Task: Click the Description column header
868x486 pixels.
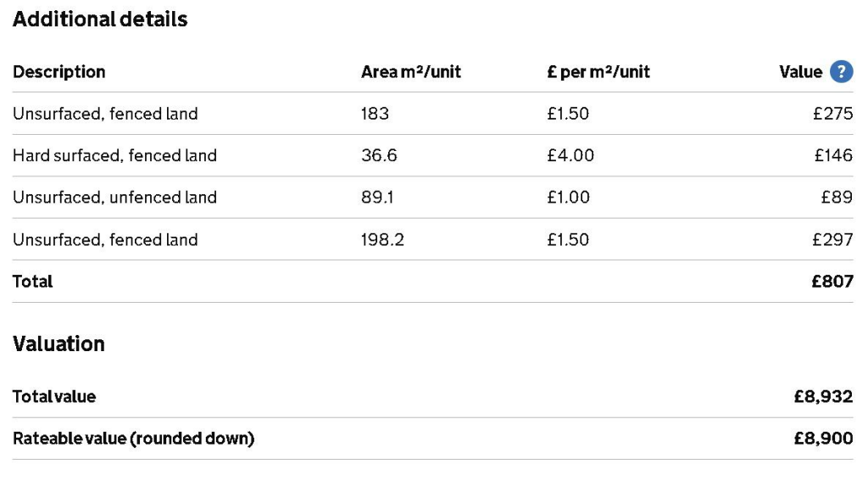Action: [x=59, y=72]
